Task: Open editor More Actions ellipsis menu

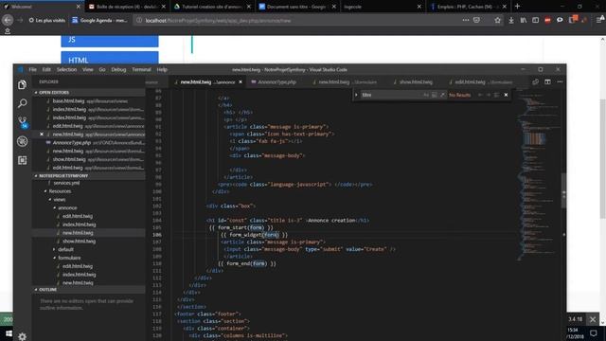Action: [x=560, y=82]
